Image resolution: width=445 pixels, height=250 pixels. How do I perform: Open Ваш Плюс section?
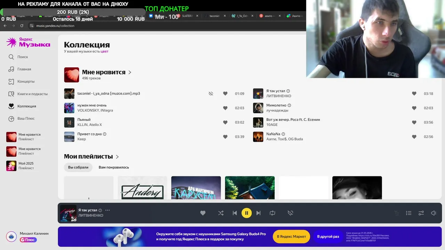tap(22, 118)
